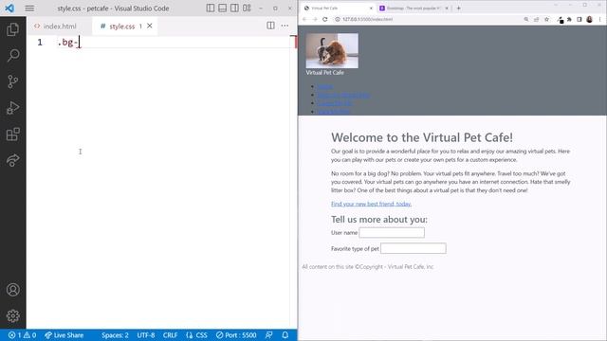607x341 pixels.
Task: Toggle the bottom panel layout icon
Action: 222,9
